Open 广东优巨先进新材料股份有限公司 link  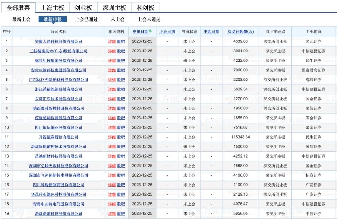(58, 80)
